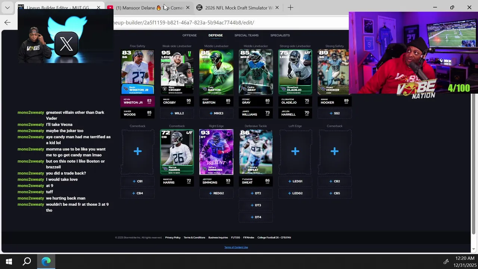The height and width of the screenshot is (269, 478).
Task: Add a LEDG1 player
Action: click(295, 181)
